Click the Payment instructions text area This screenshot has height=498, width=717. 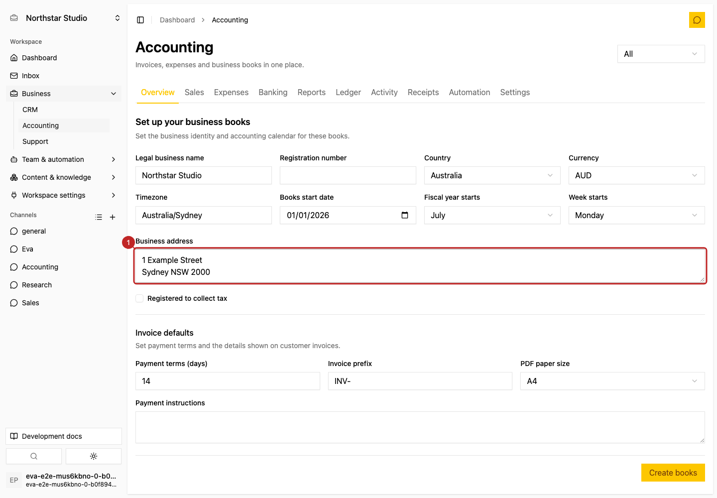[x=420, y=427]
